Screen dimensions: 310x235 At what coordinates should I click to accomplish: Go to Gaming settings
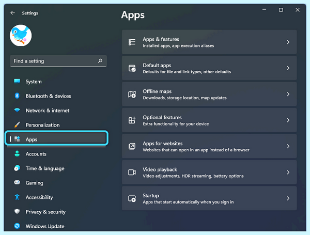(35, 183)
